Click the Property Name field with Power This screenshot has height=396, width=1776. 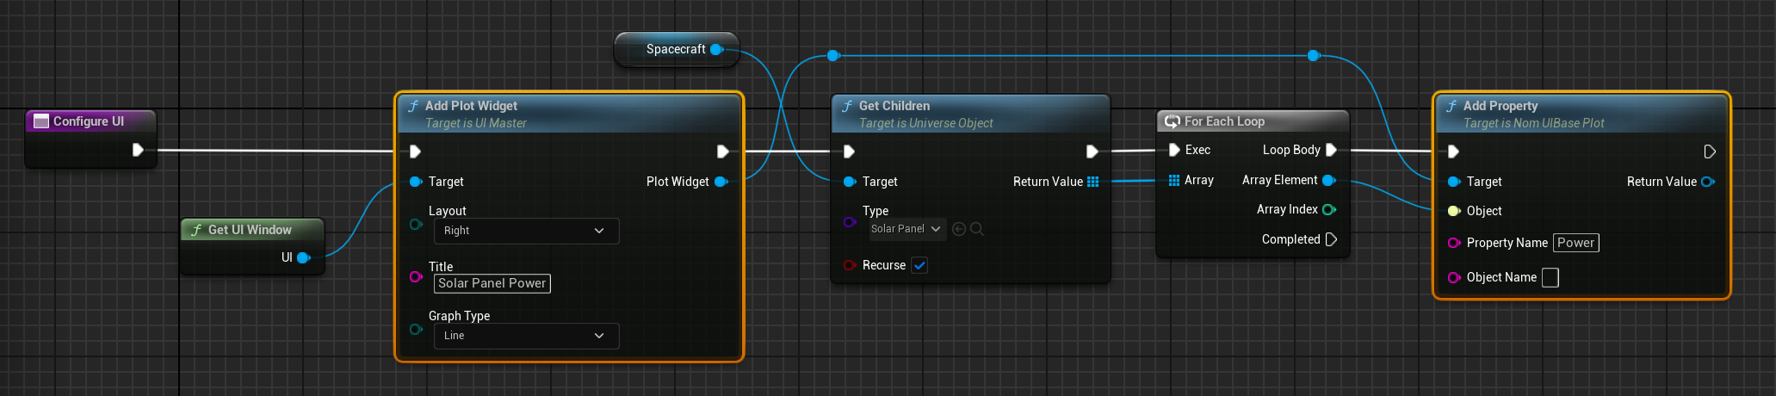[x=1575, y=243]
